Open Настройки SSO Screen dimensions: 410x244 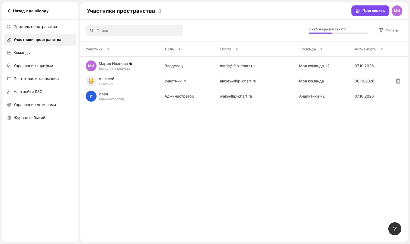(x=40, y=92)
